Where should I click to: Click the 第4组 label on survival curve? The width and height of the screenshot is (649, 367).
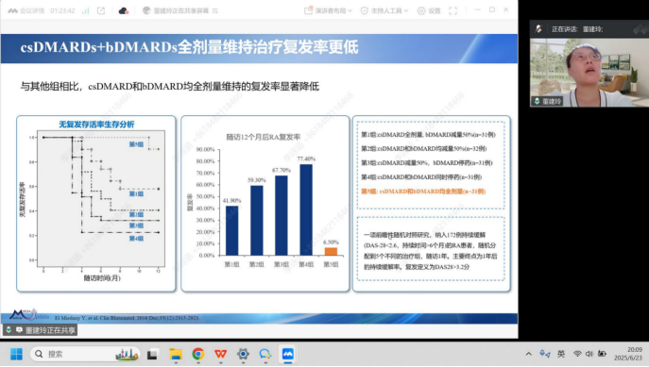pos(136,239)
